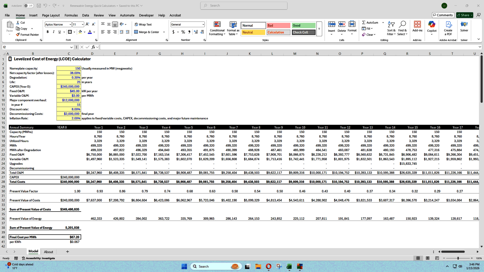Open the About sheet tab
Screen dimensions: 484x272
coord(48,252)
